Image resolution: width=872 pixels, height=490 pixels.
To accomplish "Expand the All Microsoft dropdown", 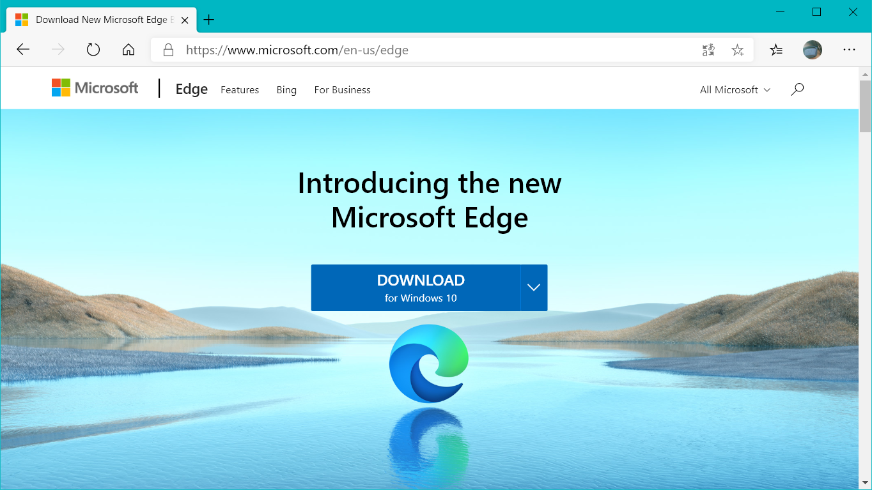I will [735, 90].
